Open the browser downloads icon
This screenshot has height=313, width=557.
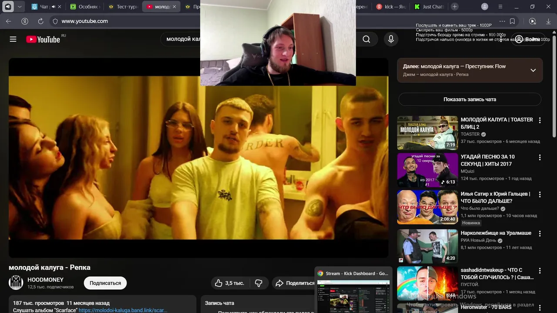coord(548,21)
